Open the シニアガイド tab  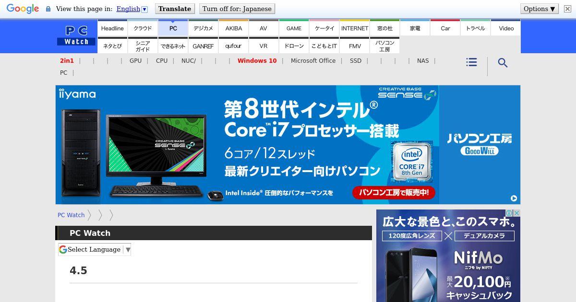coord(143,46)
